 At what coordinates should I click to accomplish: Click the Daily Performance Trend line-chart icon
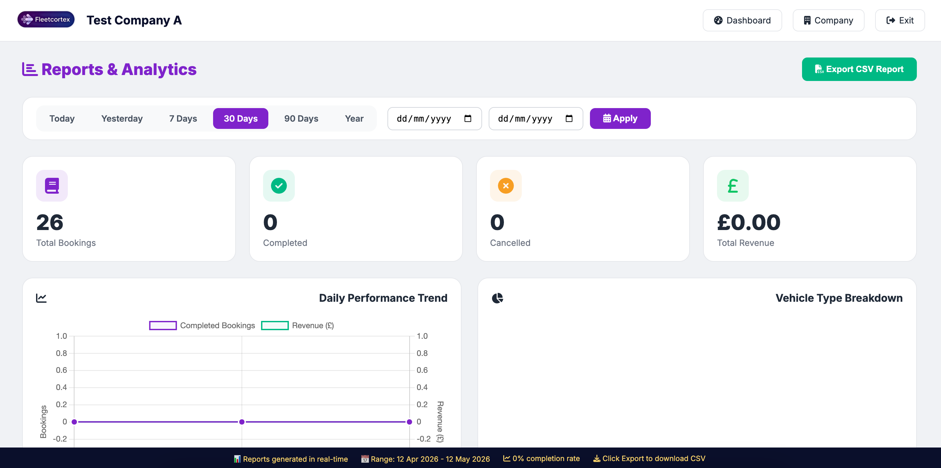[41, 298]
